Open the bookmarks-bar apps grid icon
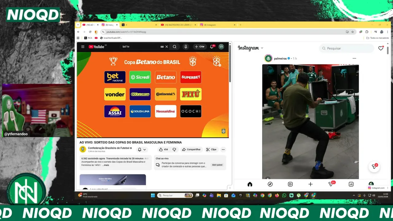The image size is (393, 221). click(x=78, y=38)
